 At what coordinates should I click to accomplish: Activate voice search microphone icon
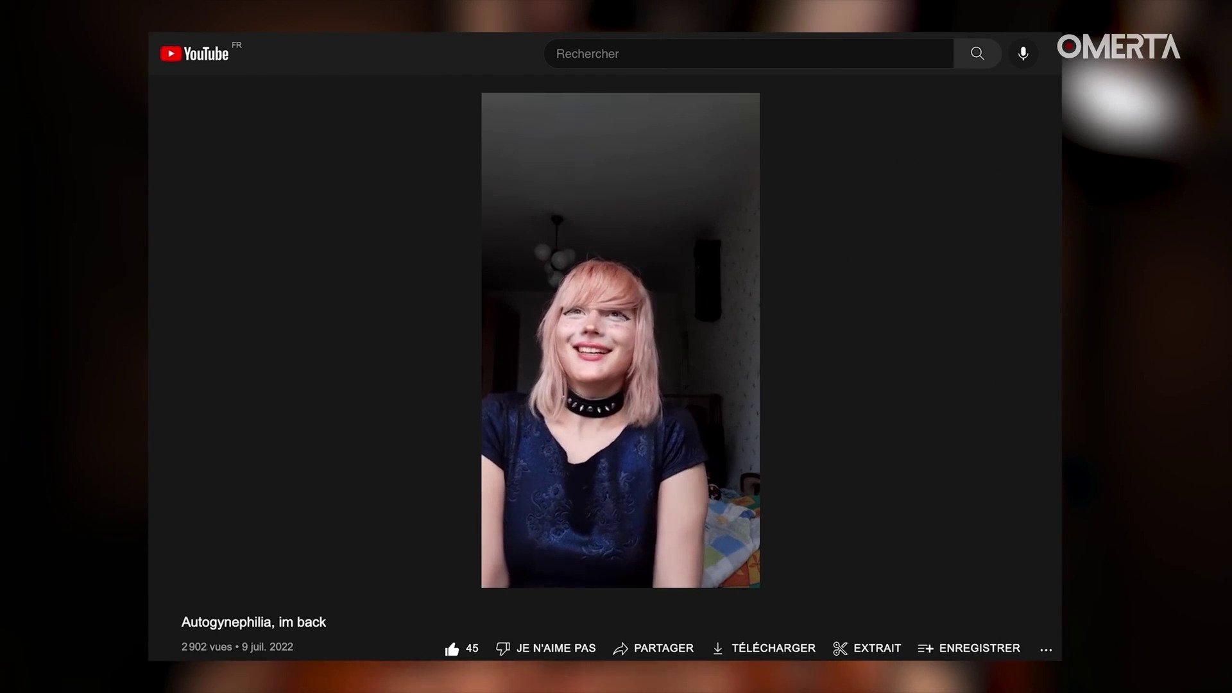click(1023, 54)
